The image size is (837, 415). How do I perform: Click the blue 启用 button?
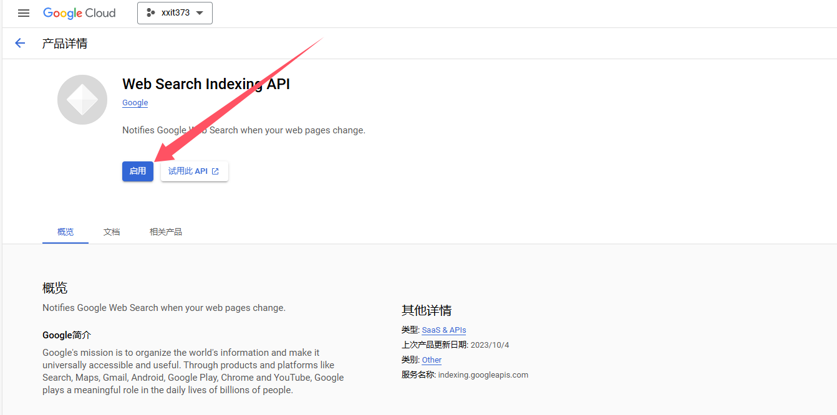point(138,171)
